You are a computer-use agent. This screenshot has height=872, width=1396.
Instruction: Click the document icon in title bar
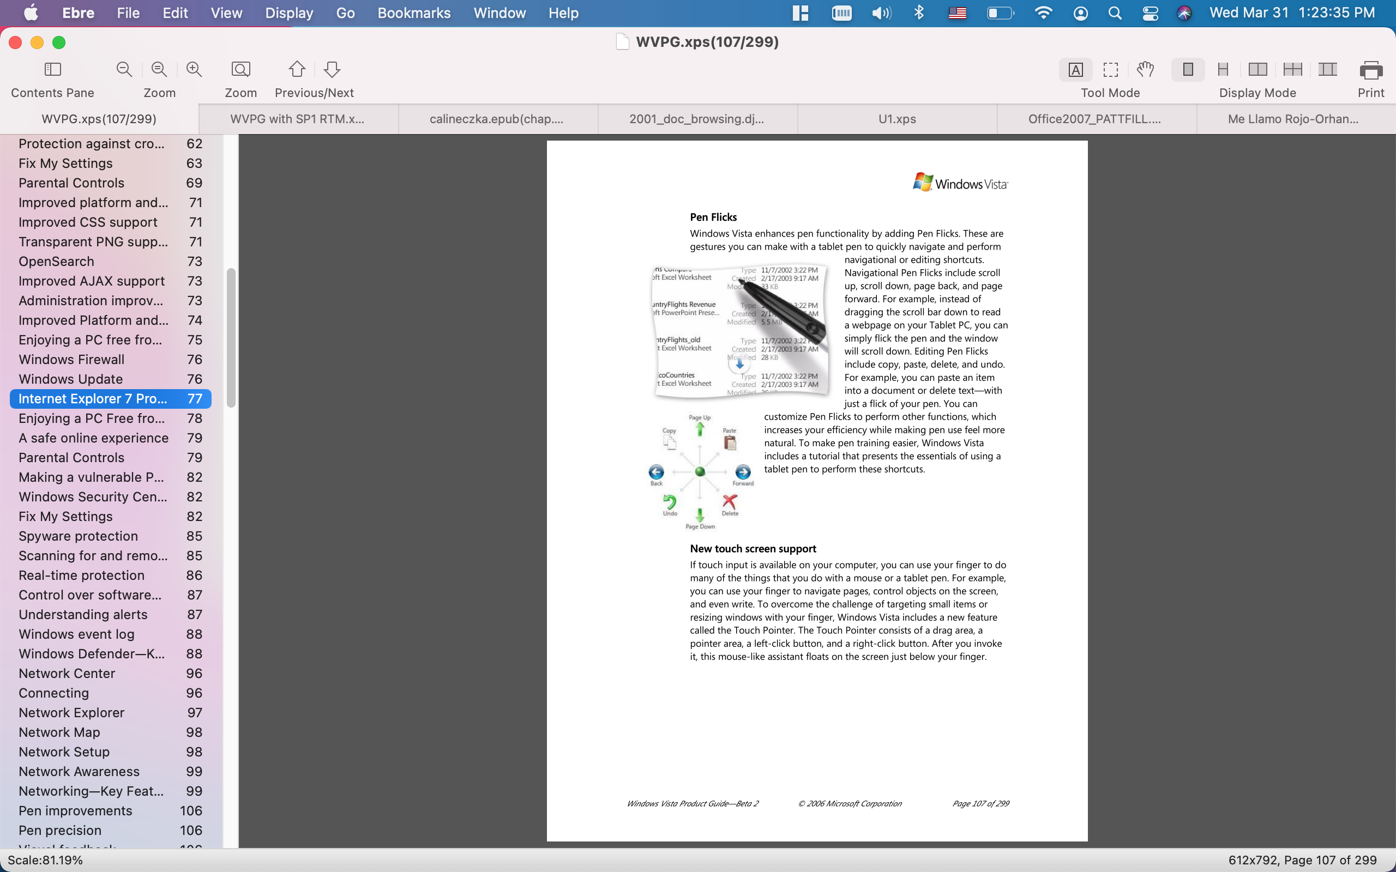(x=622, y=41)
